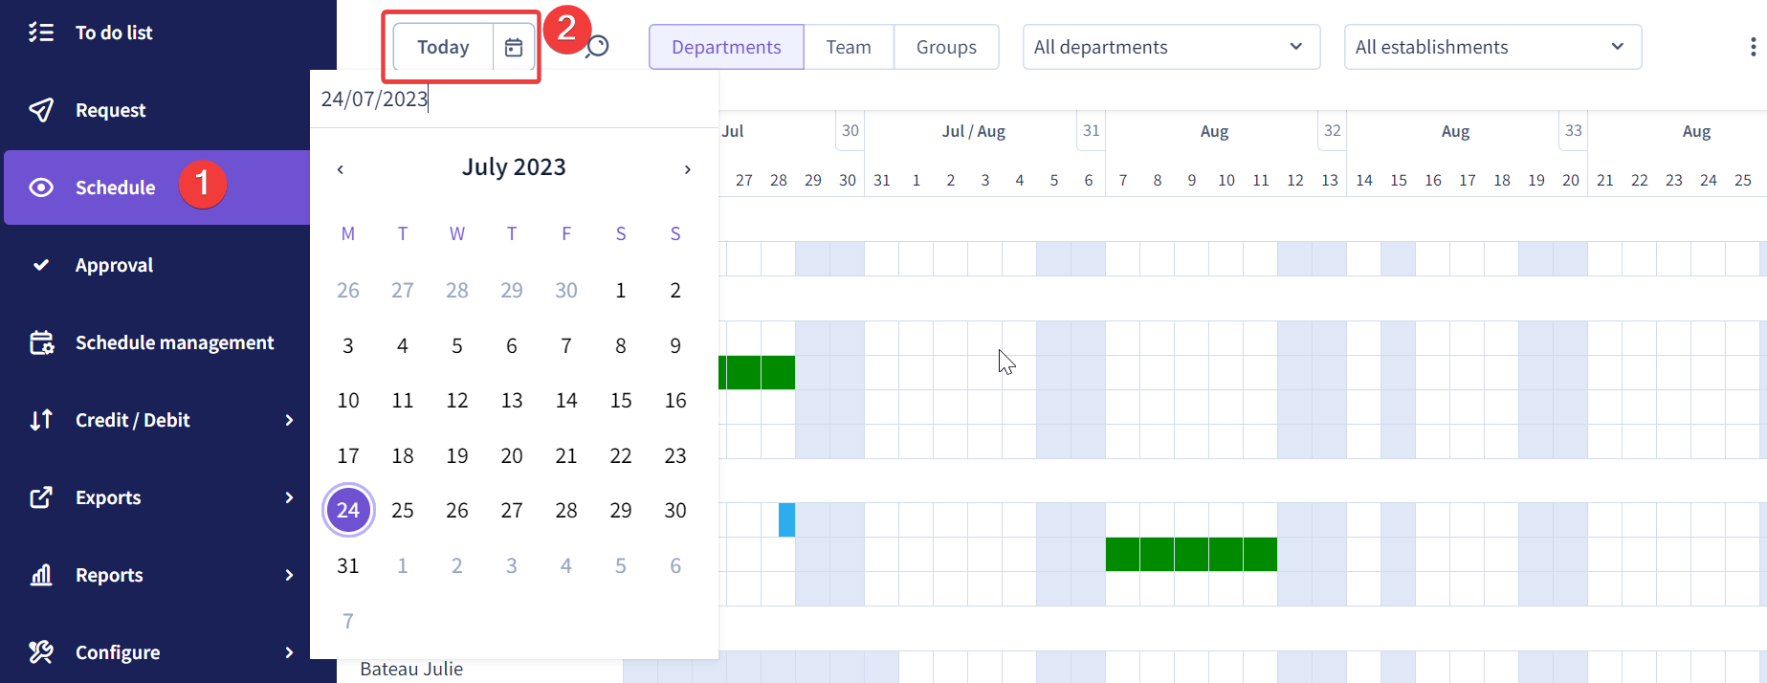
Task: Select greyed August 7 in date picker
Action: click(x=348, y=621)
